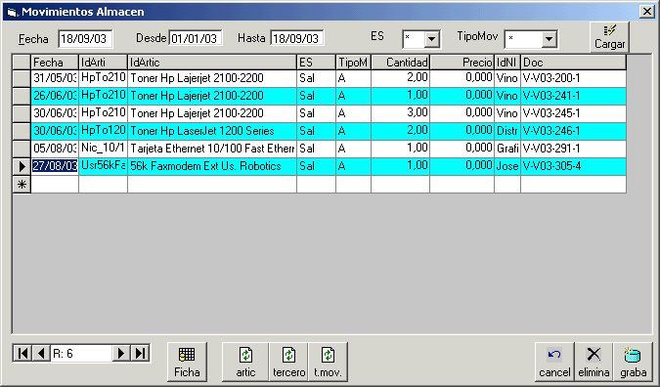Click the cell Tarjeta Ethernet 10/100 Fast Ethern
Screen dimensions: 660x387
click(x=212, y=149)
